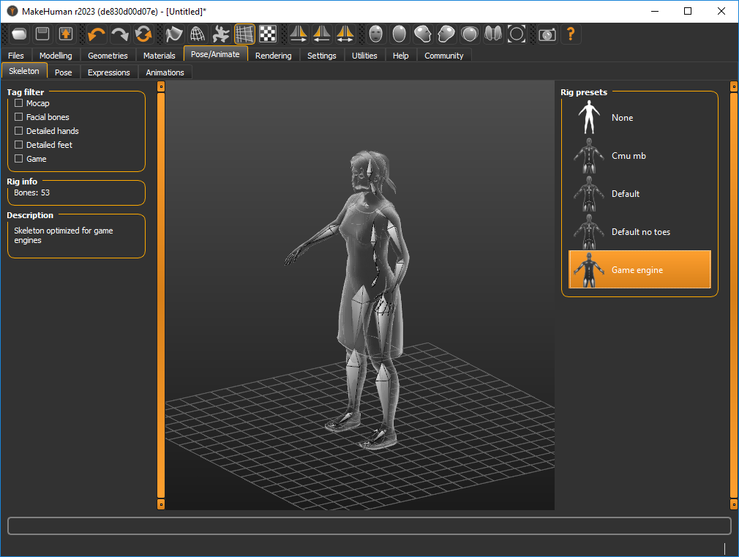Viewport: 739px width, 557px height.
Task: Select the Pose/Animate tab
Action: (x=215, y=54)
